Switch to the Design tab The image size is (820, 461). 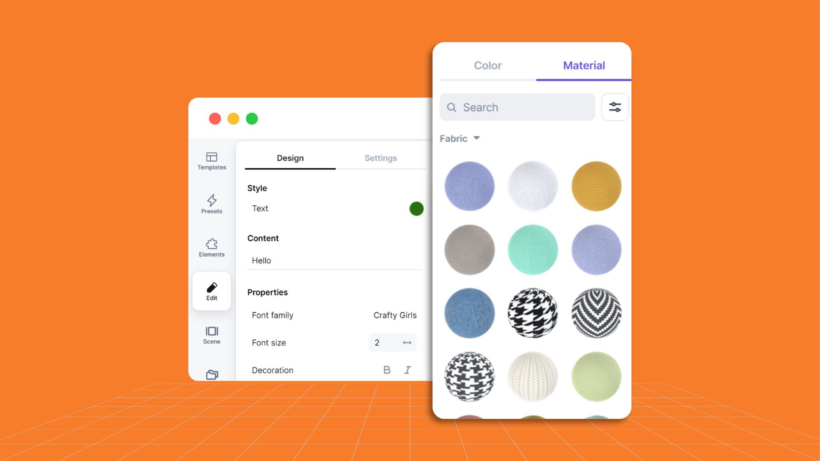(290, 158)
